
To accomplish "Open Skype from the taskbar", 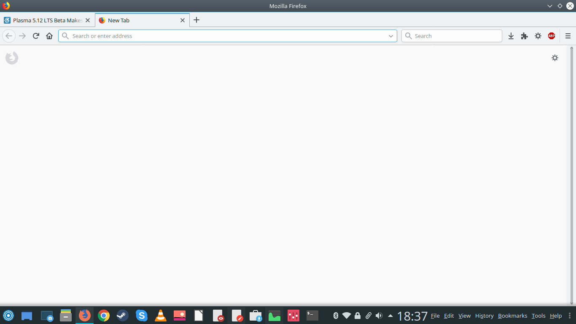I will click(x=142, y=315).
